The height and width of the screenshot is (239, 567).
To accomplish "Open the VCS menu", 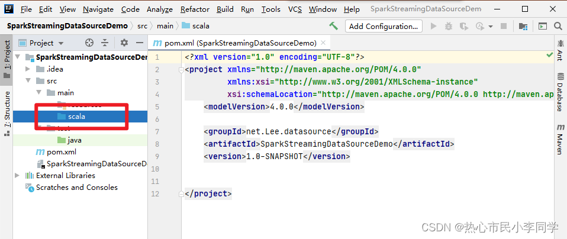I will tap(295, 9).
